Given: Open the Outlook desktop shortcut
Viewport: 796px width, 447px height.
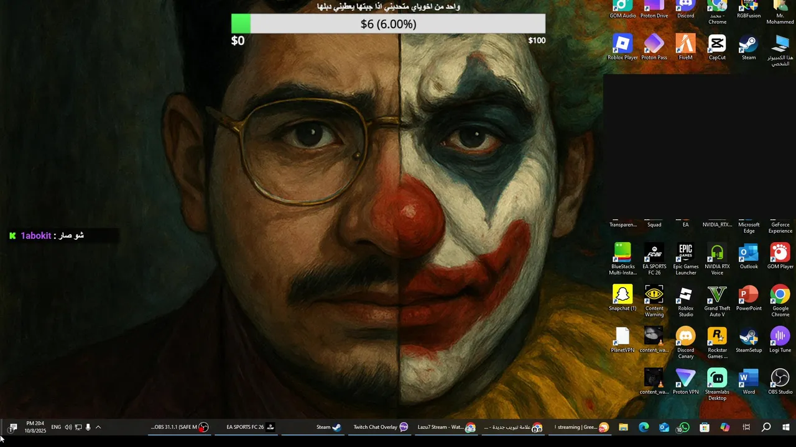Looking at the screenshot, I should pos(749,256).
